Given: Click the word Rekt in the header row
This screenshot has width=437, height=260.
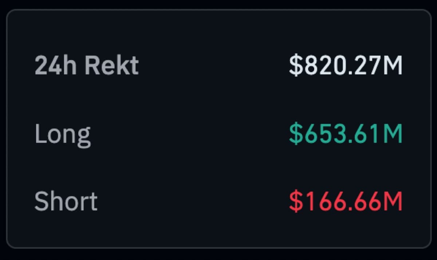Looking at the screenshot, I should (x=112, y=66).
